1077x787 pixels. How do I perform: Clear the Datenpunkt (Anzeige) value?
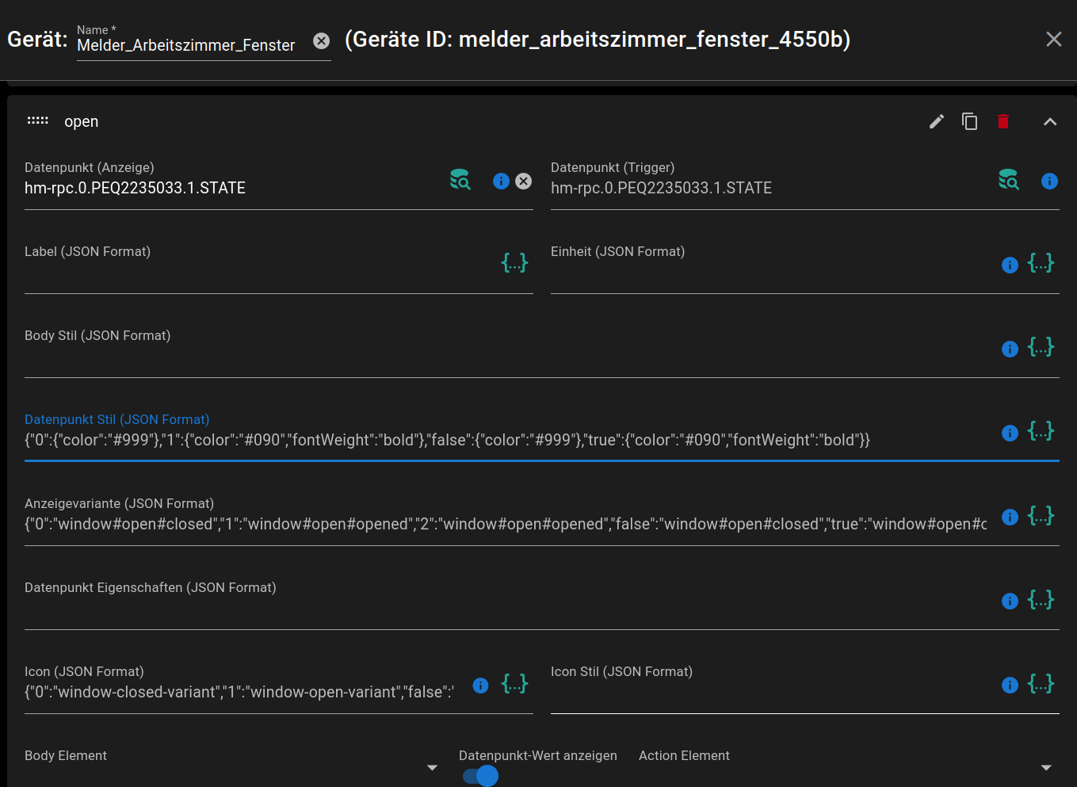[524, 181]
